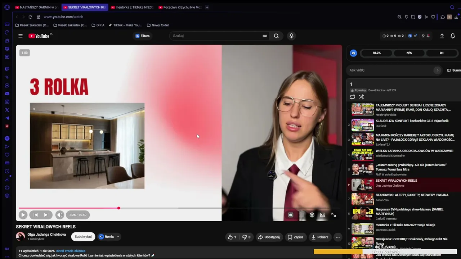This screenshot has width=461, height=259.
Task: Open the on-screen keyboard in the search box
Action: point(265,36)
